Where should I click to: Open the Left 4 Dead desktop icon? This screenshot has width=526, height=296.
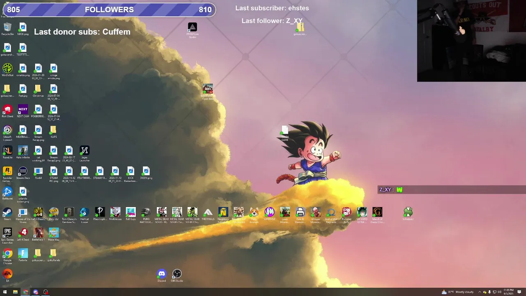tap(23, 234)
